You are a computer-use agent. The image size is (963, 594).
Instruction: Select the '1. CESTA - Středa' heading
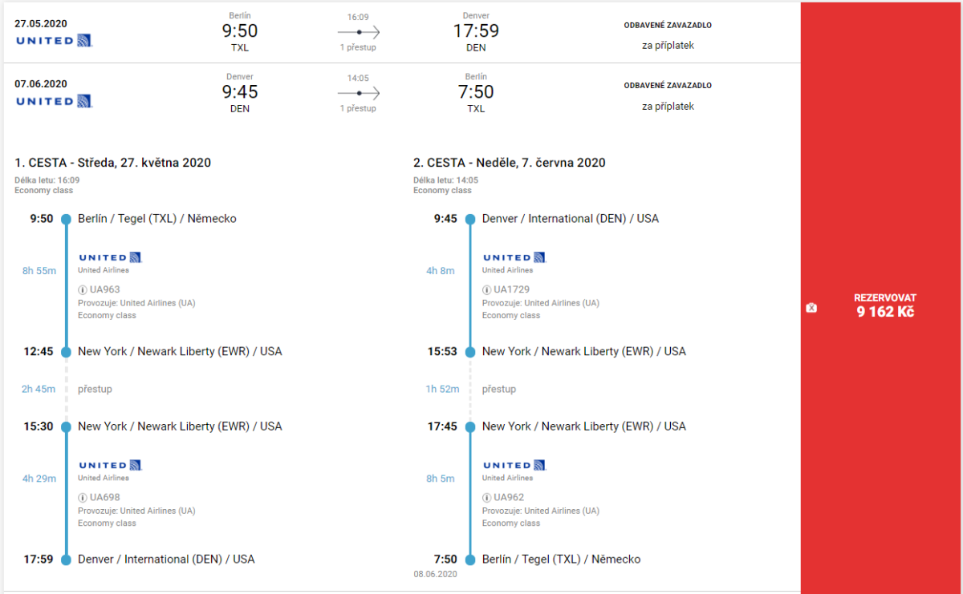click(x=112, y=163)
